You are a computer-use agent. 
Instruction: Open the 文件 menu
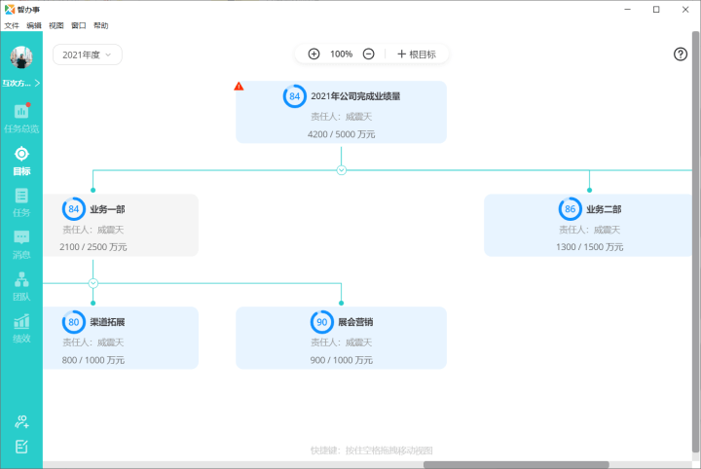click(x=12, y=25)
